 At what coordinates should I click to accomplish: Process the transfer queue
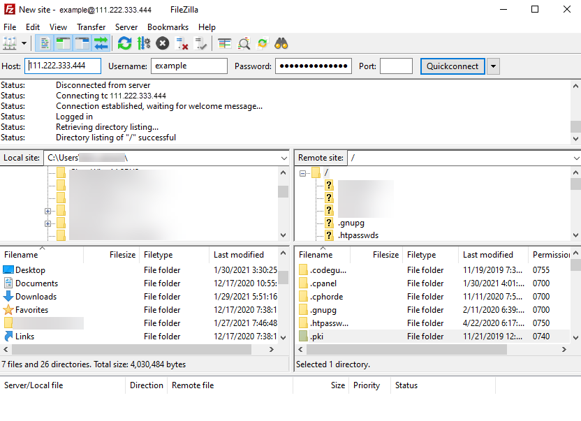coord(143,43)
